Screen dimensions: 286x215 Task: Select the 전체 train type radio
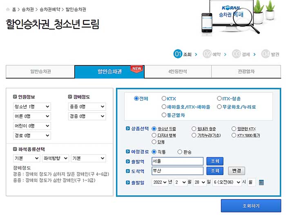[136, 99]
